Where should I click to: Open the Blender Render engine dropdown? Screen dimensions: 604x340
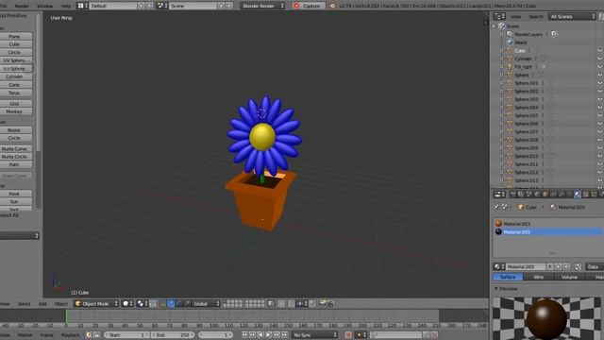coord(262,6)
